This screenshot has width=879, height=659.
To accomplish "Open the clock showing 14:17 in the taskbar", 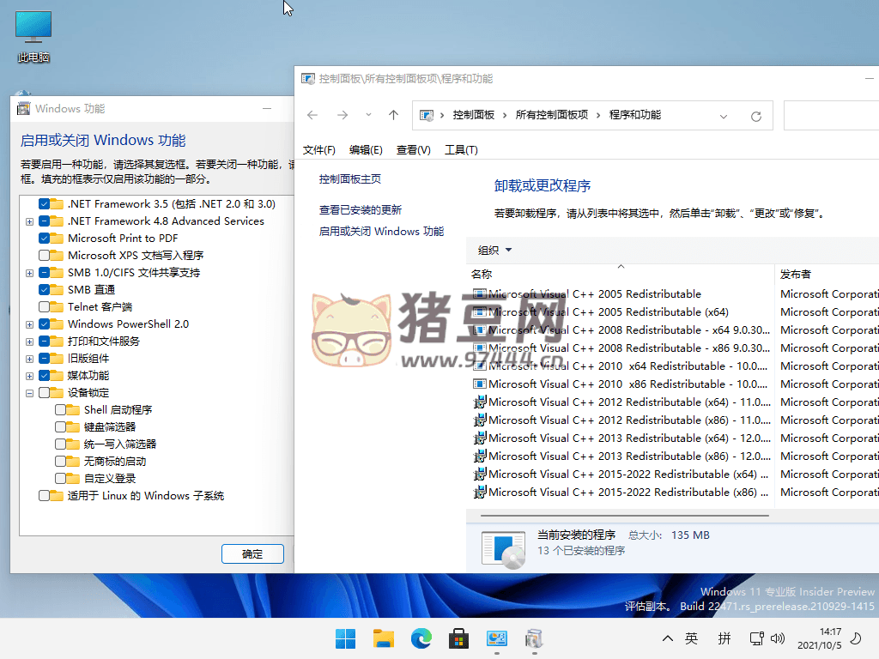I will (x=820, y=638).
